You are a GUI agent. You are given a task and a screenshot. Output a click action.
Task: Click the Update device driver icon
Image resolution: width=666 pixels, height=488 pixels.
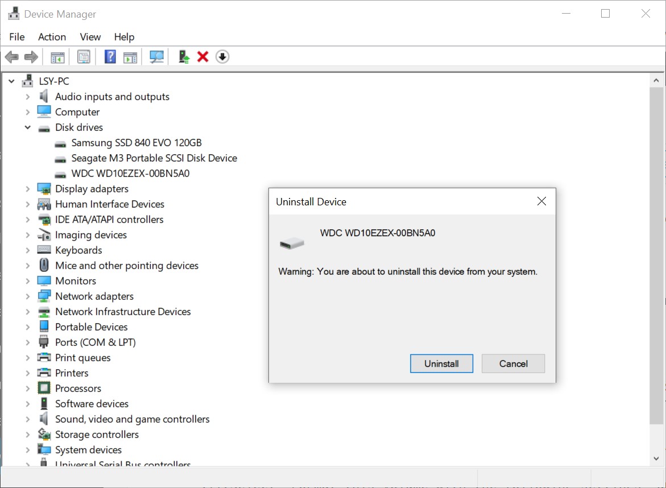click(x=184, y=57)
